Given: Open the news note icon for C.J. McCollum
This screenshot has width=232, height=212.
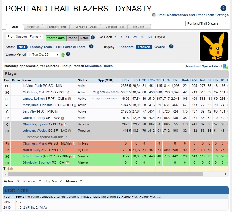Looking at the screenshot, I should (x=68, y=92).
